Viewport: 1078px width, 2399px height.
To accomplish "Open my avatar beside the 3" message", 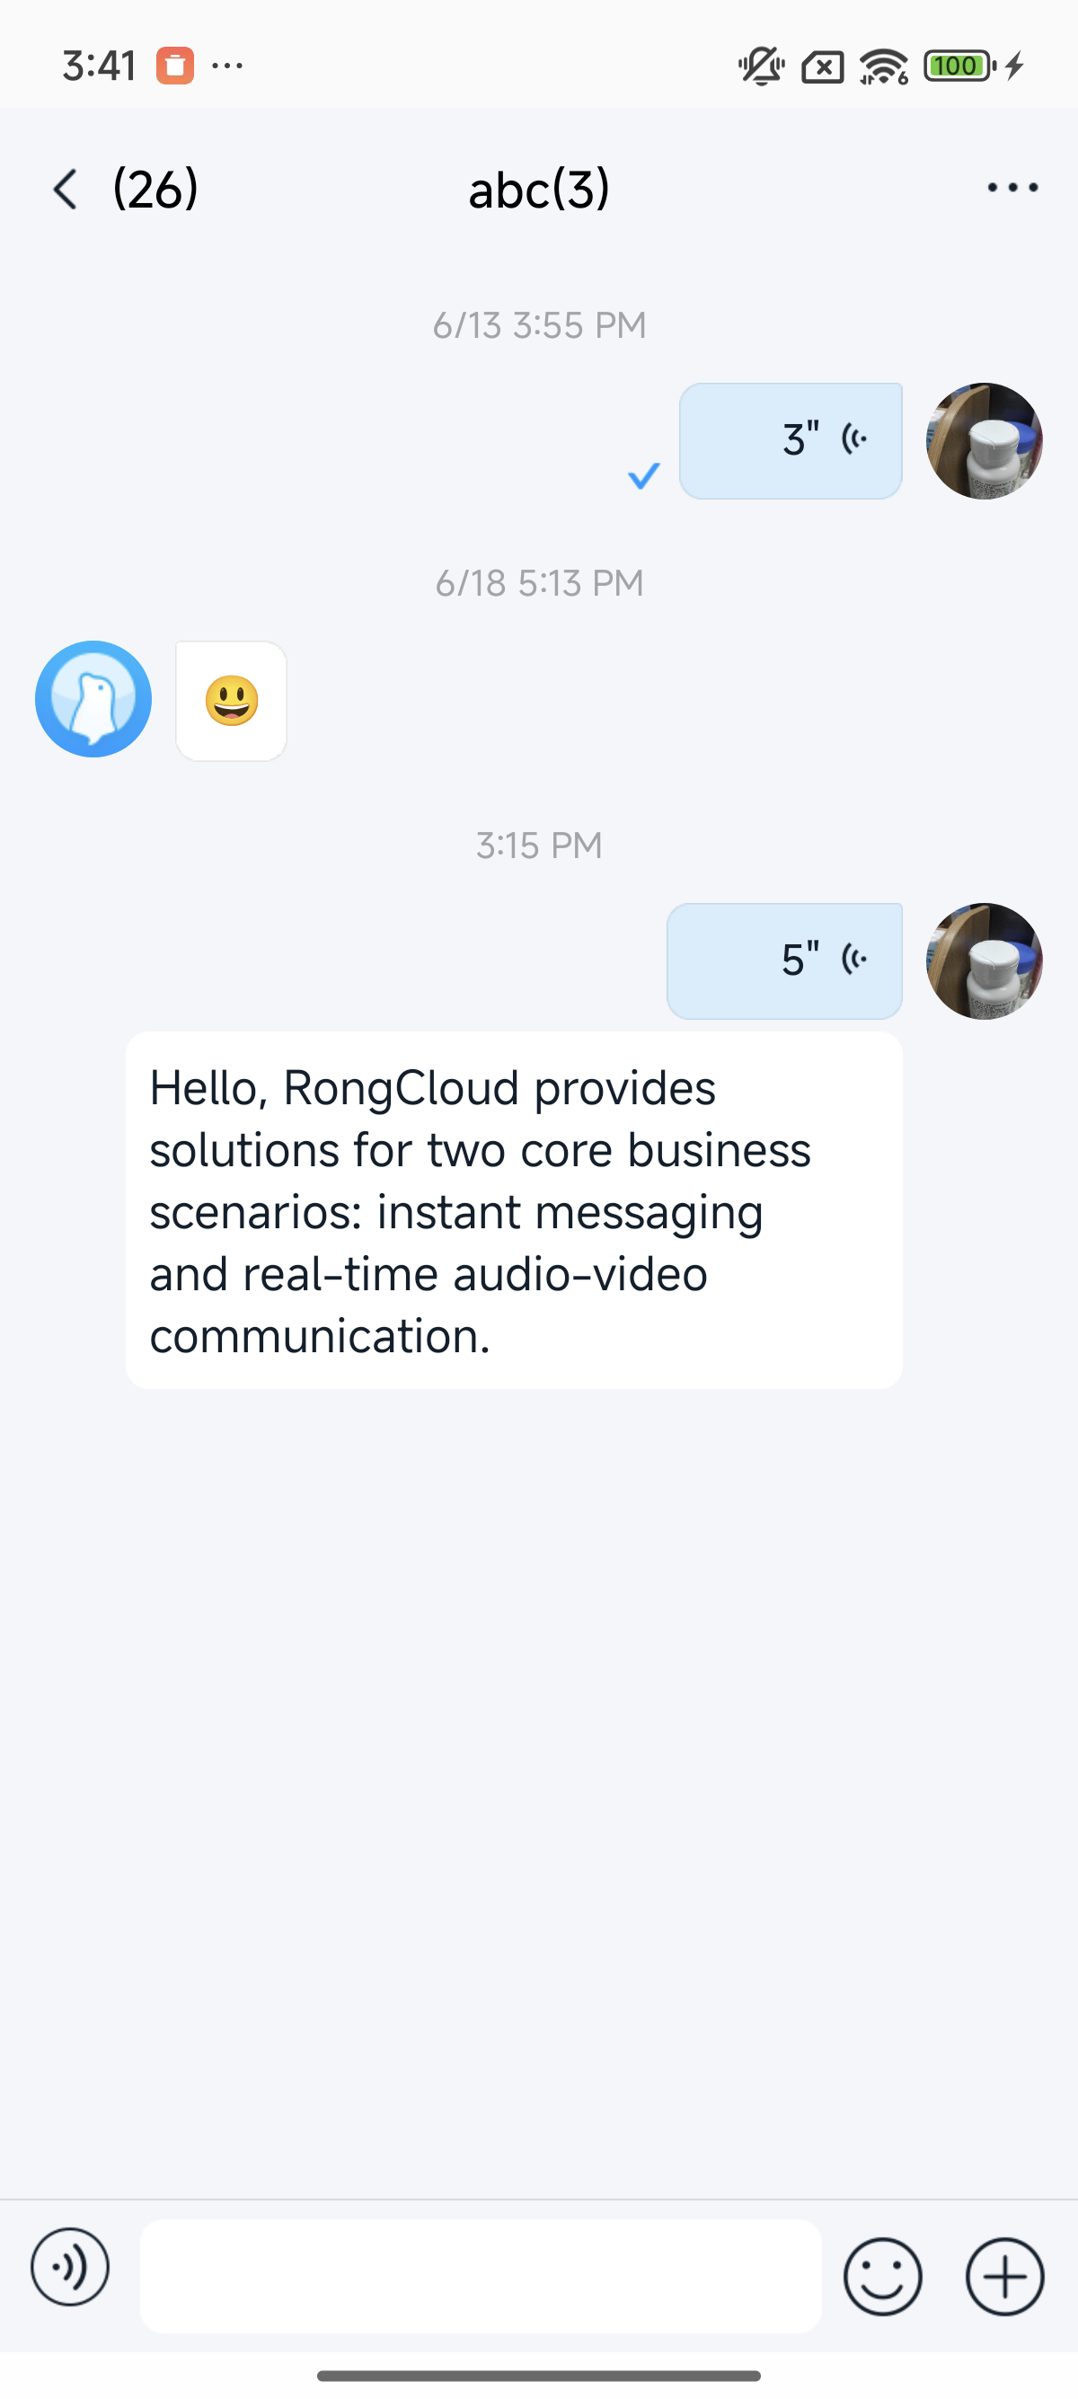I will (984, 440).
